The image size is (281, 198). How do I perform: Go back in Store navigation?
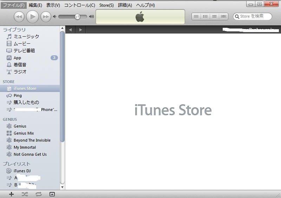pyautogui.click(x=70, y=30)
